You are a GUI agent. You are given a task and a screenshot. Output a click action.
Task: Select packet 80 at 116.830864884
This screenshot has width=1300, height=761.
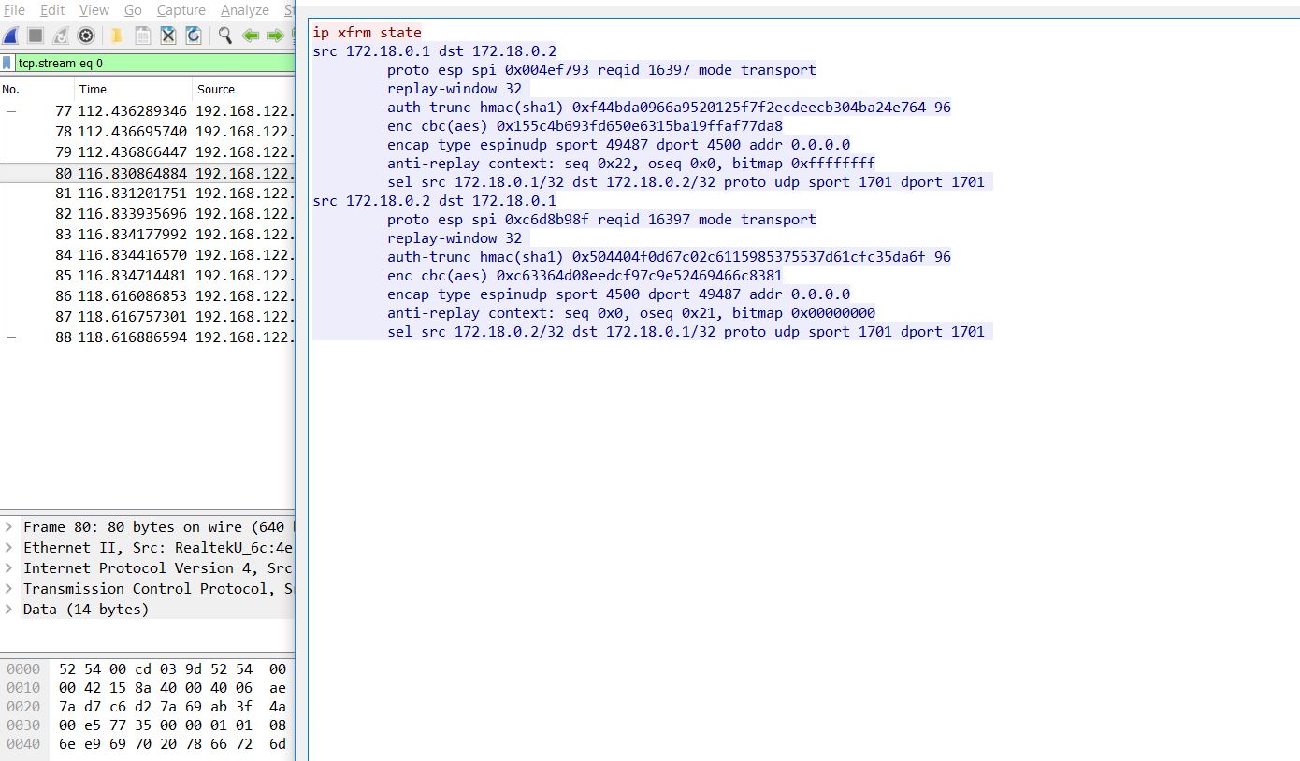(147, 173)
